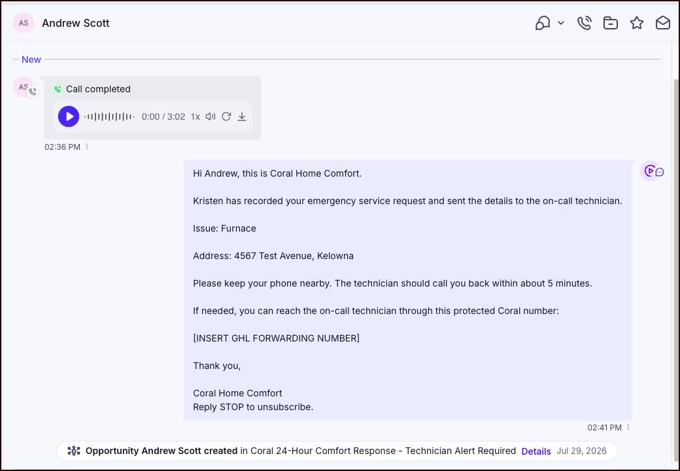
Task: Open the AS avatar in header
Action: (24, 23)
